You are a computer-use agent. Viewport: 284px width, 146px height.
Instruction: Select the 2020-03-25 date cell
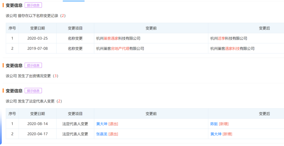tap(38, 38)
